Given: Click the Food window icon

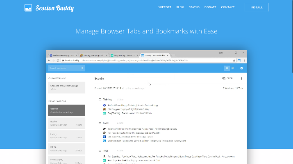Looking at the screenshot, I should coord(100,123).
